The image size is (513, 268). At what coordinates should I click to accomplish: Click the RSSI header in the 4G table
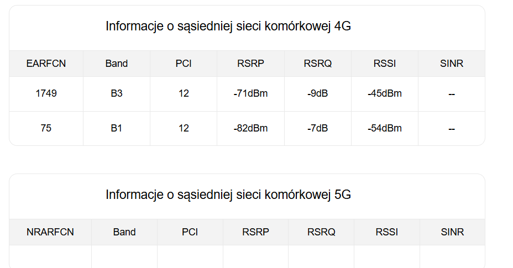tap(384, 64)
